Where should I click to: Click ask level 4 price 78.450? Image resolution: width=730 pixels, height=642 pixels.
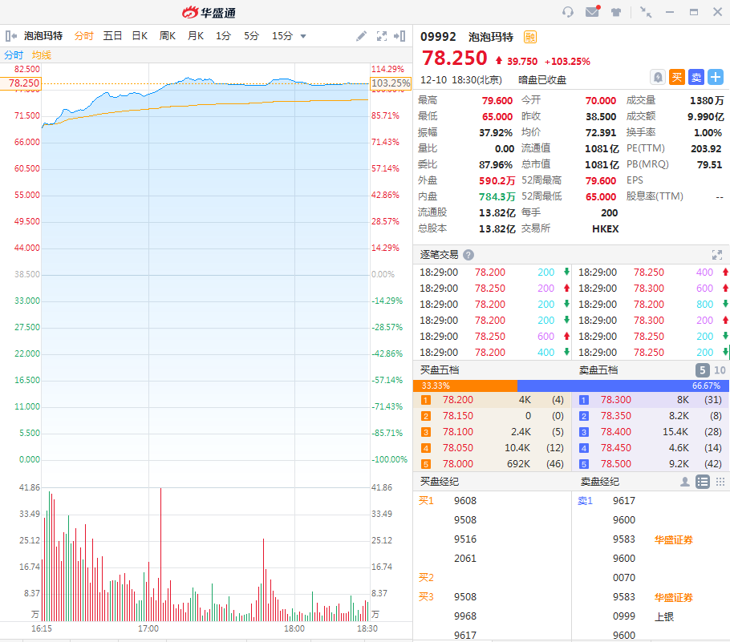[616, 448]
